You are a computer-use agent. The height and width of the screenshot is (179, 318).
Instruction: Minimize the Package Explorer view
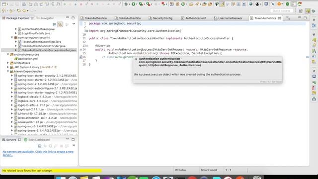68,18
